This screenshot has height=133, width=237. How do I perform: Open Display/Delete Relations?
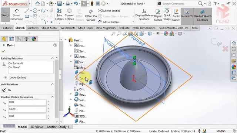144,15
